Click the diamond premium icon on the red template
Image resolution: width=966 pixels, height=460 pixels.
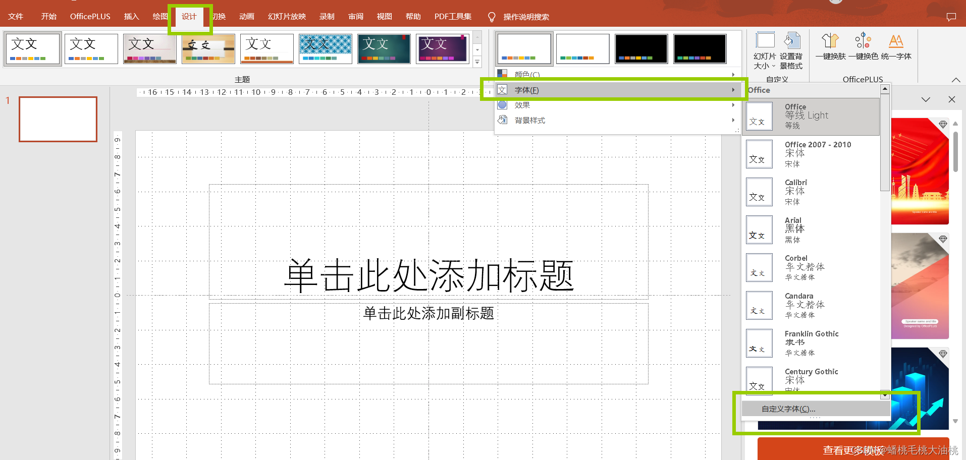(x=943, y=125)
